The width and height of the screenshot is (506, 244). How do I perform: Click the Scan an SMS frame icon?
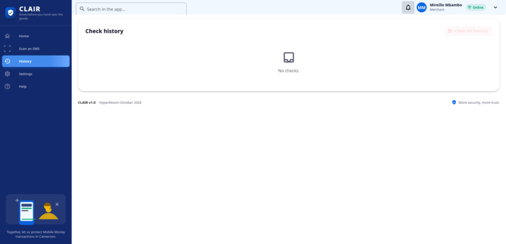[x=8, y=49]
